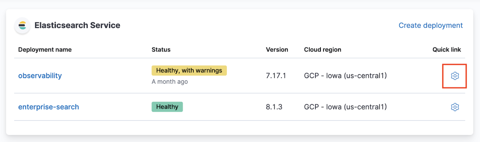Click the Cloud region column header
Viewport: 480px width, 142px height.
(x=322, y=50)
